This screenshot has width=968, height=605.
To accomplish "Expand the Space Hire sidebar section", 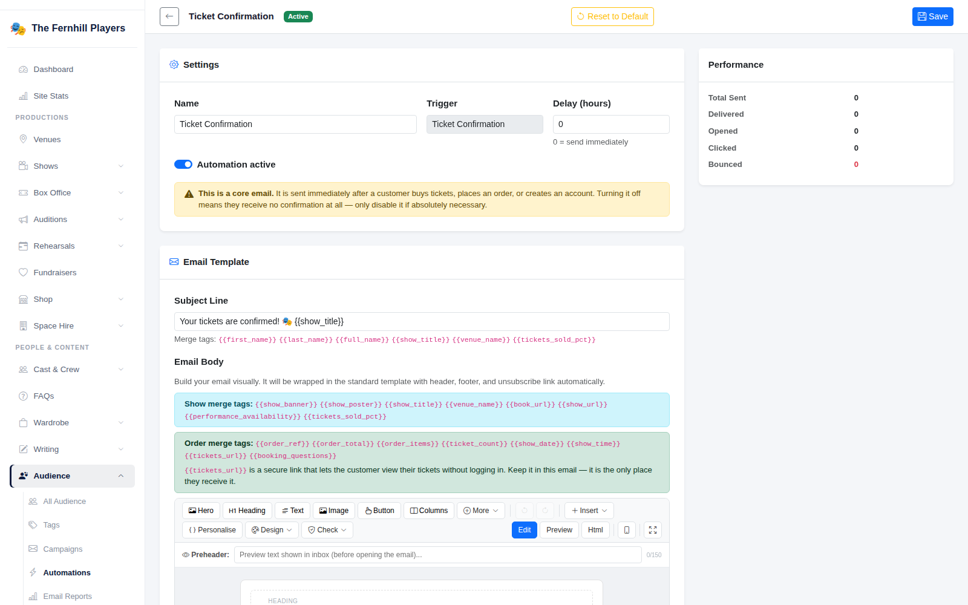I will [73, 326].
